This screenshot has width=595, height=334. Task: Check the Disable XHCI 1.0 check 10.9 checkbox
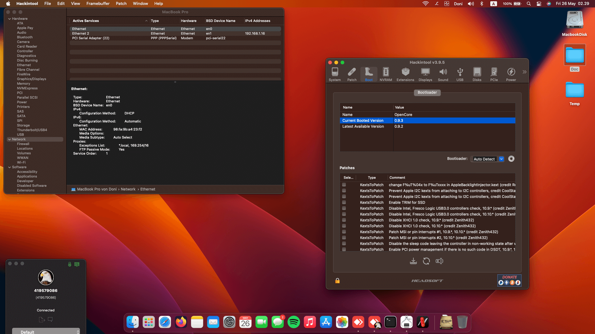point(344,220)
